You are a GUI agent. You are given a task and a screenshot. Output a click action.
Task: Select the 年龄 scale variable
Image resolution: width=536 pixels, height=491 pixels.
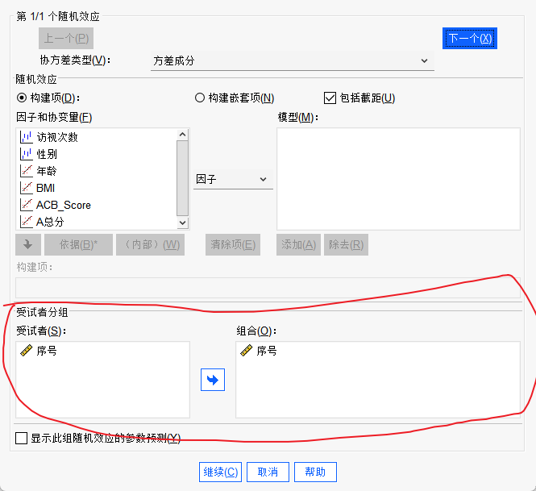click(x=47, y=171)
